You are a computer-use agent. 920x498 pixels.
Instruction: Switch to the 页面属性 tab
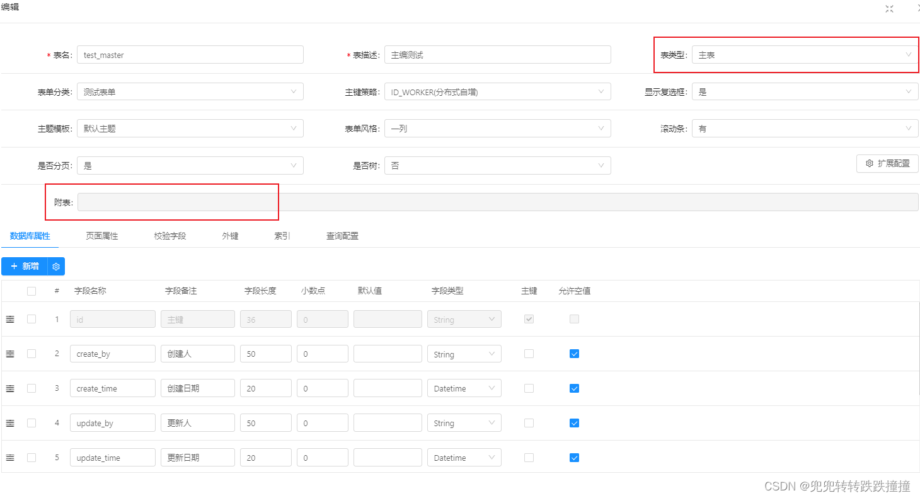(x=102, y=236)
